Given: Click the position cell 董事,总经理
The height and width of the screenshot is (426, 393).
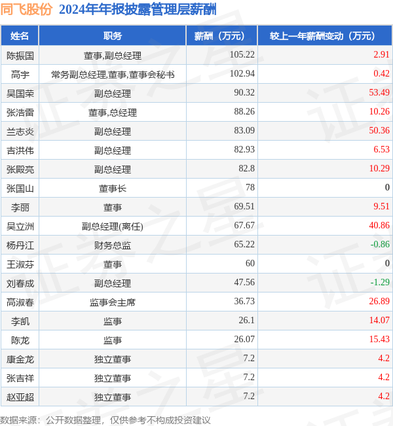Looking at the screenshot, I should pos(113,113).
